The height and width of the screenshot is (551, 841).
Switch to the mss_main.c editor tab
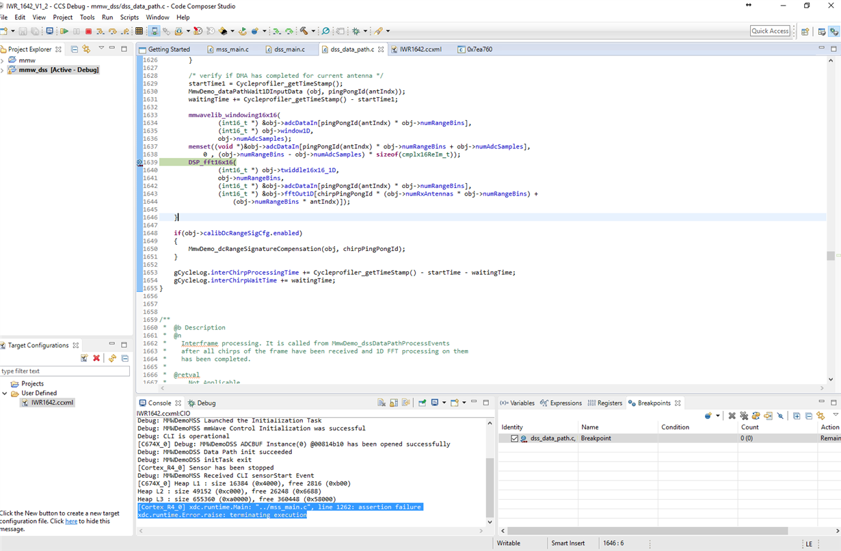pyautogui.click(x=232, y=49)
